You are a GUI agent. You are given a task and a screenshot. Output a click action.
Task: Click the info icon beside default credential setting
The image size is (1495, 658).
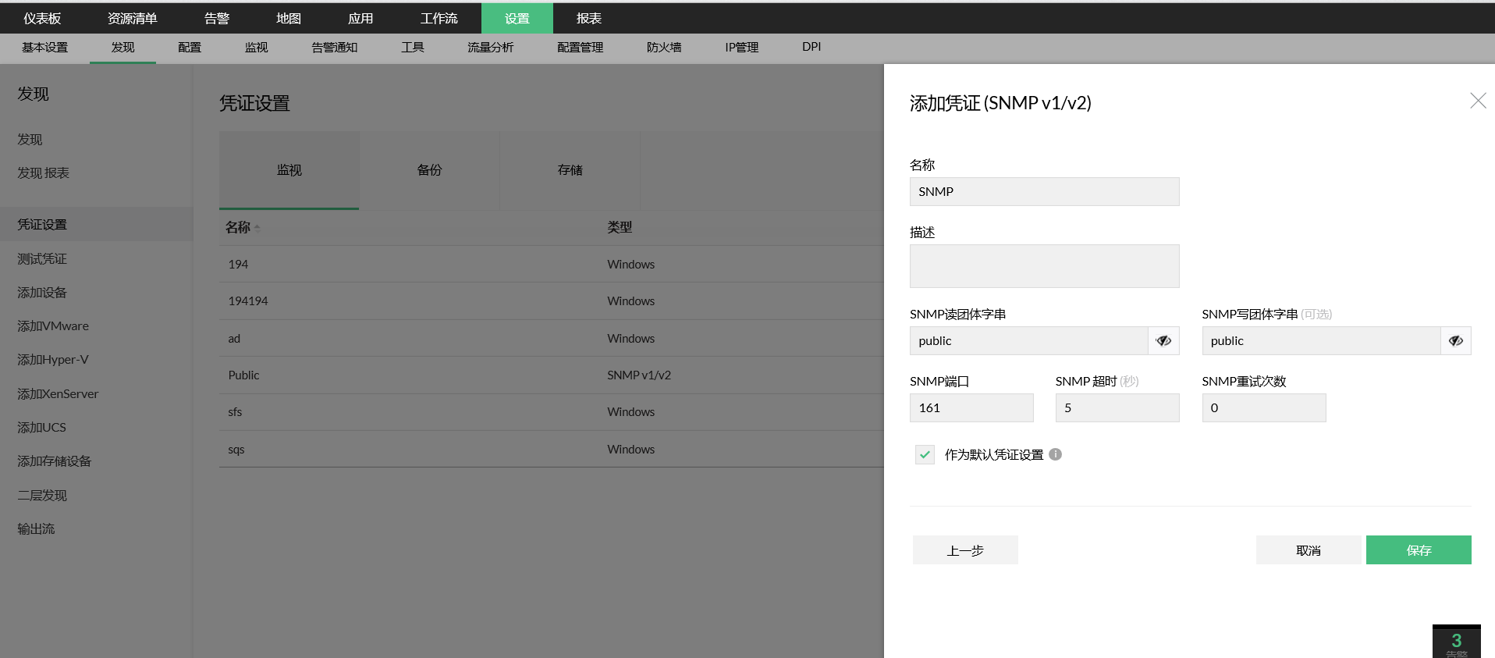coord(1055,454)
